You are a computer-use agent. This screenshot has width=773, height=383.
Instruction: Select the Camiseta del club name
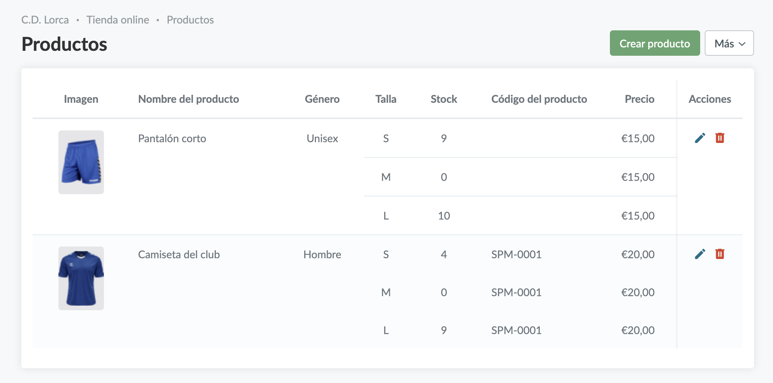click(179, 254)
